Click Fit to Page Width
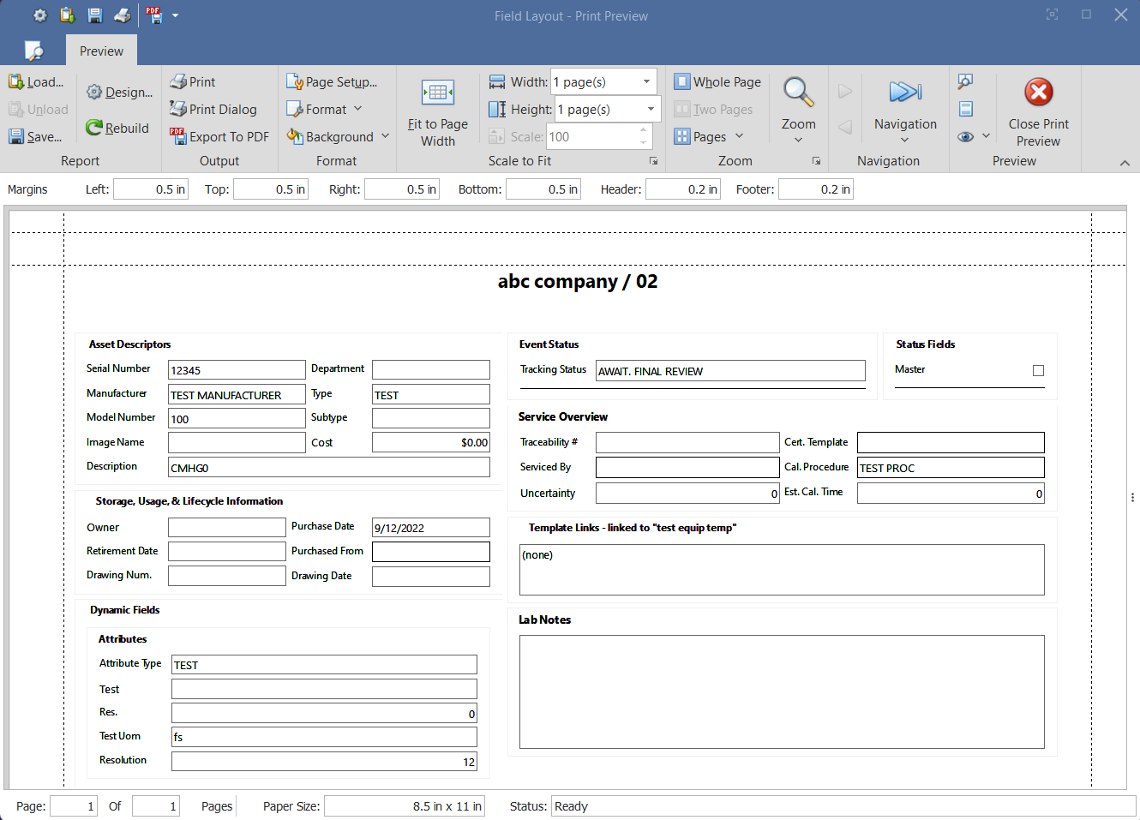Screen dimensions: 1140x820 [x=437, y=110]
